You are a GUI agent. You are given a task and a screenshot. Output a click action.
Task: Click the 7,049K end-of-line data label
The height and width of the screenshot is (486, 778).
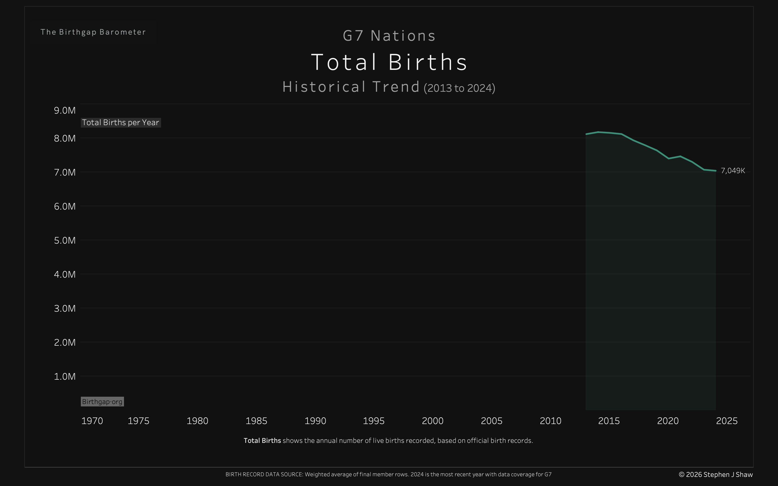click(733, 171)
